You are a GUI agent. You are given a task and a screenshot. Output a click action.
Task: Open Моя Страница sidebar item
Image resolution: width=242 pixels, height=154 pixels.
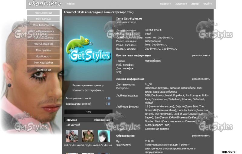point(43,13)
